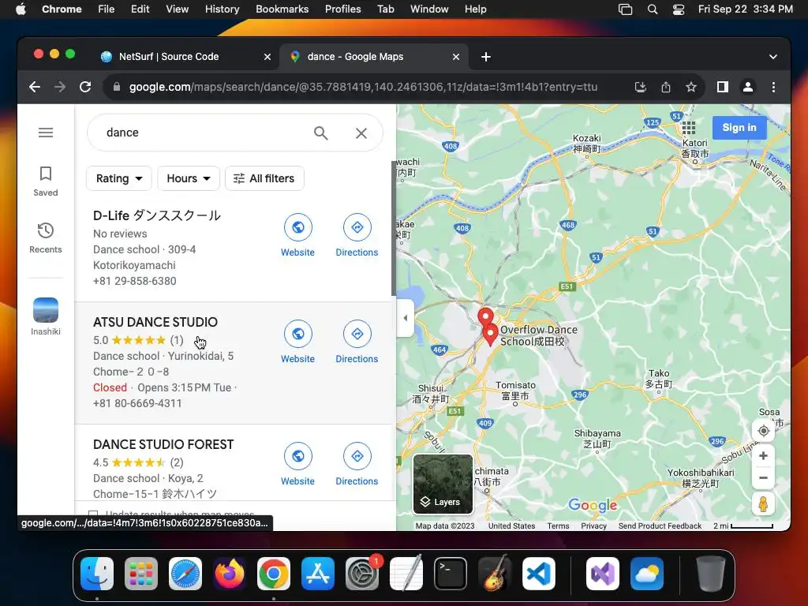
Task: Open Control Center in menu bar
Action: (678, 9)
